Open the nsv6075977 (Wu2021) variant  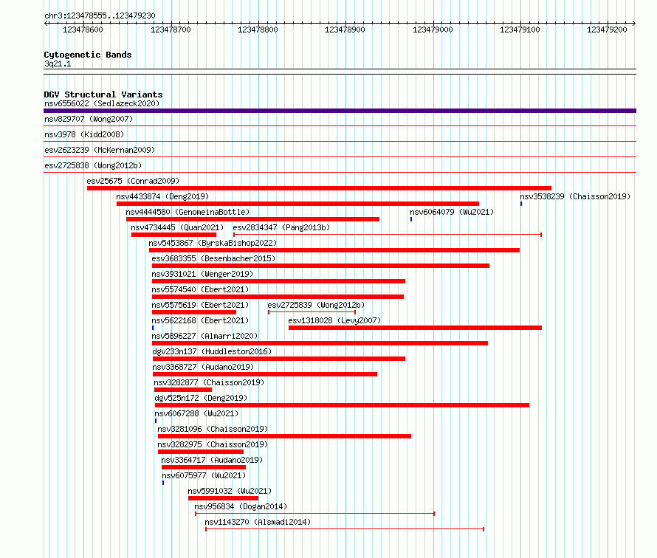pos(204,475)
